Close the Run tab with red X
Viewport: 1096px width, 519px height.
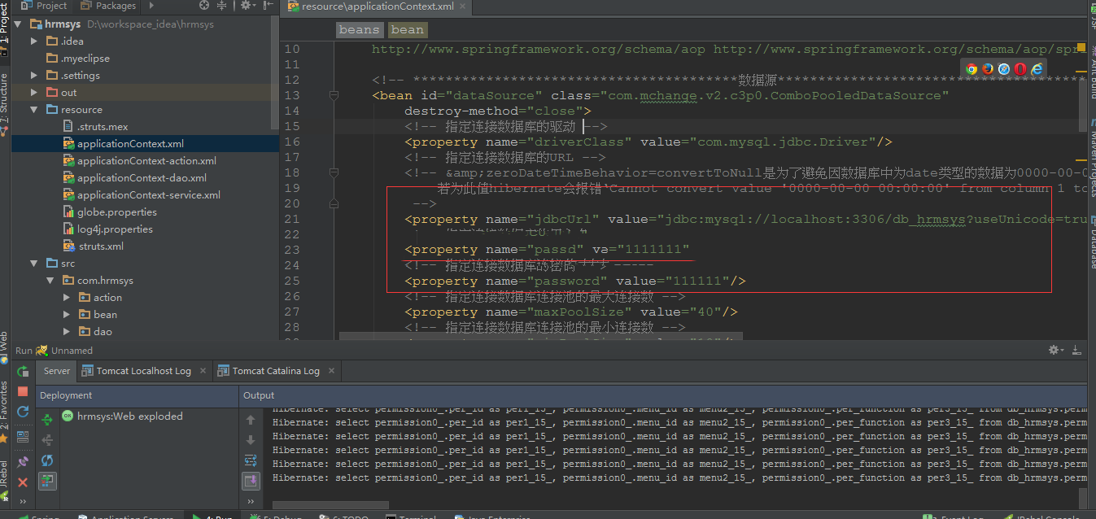click(23, 482)
